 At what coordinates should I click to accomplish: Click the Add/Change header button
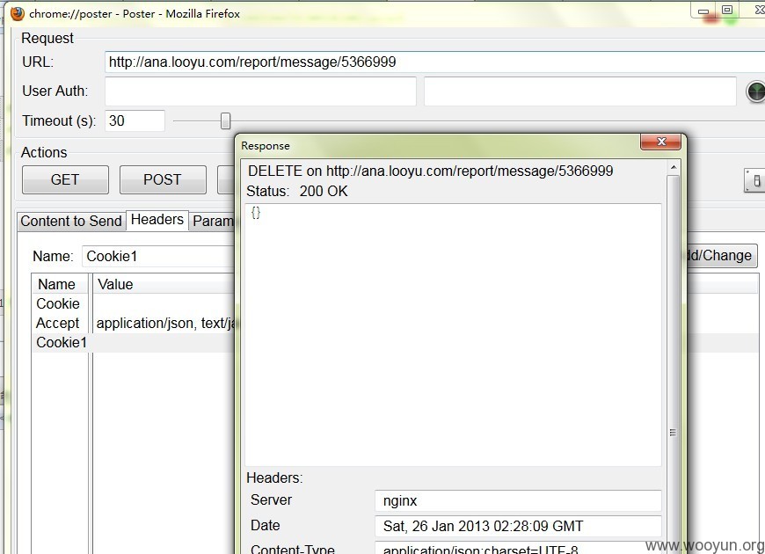[x=721, y=255]
